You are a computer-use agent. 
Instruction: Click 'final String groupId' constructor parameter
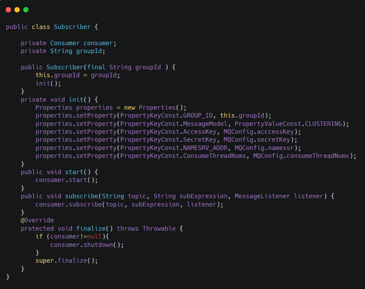click(x=124, y=67)
